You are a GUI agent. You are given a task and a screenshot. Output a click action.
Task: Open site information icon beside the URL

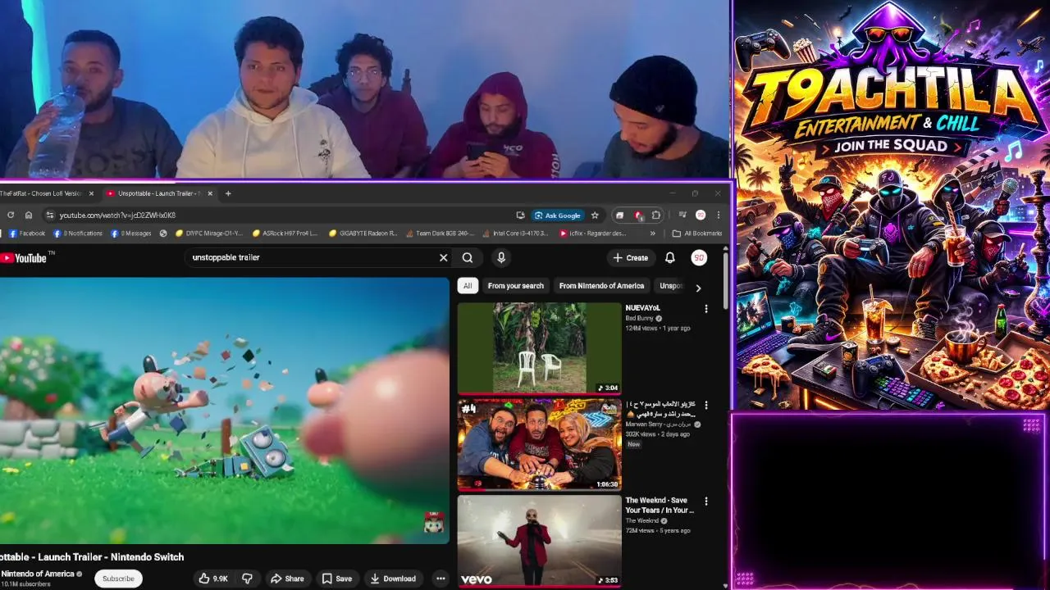coord(50,215)
